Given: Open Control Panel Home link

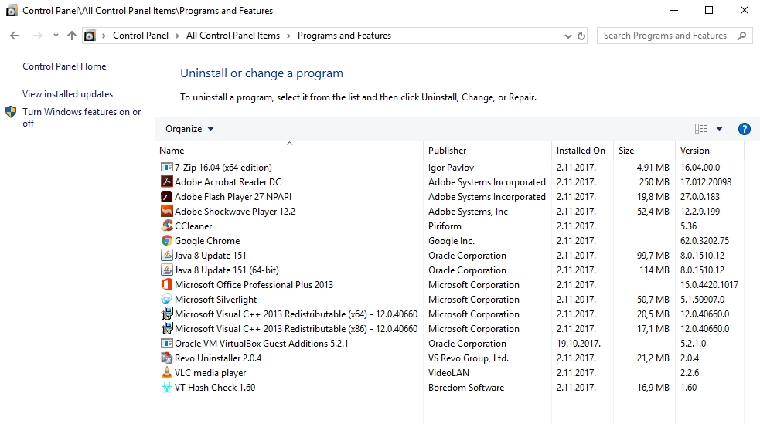Looking at the screenshot, I should [64, 66].
